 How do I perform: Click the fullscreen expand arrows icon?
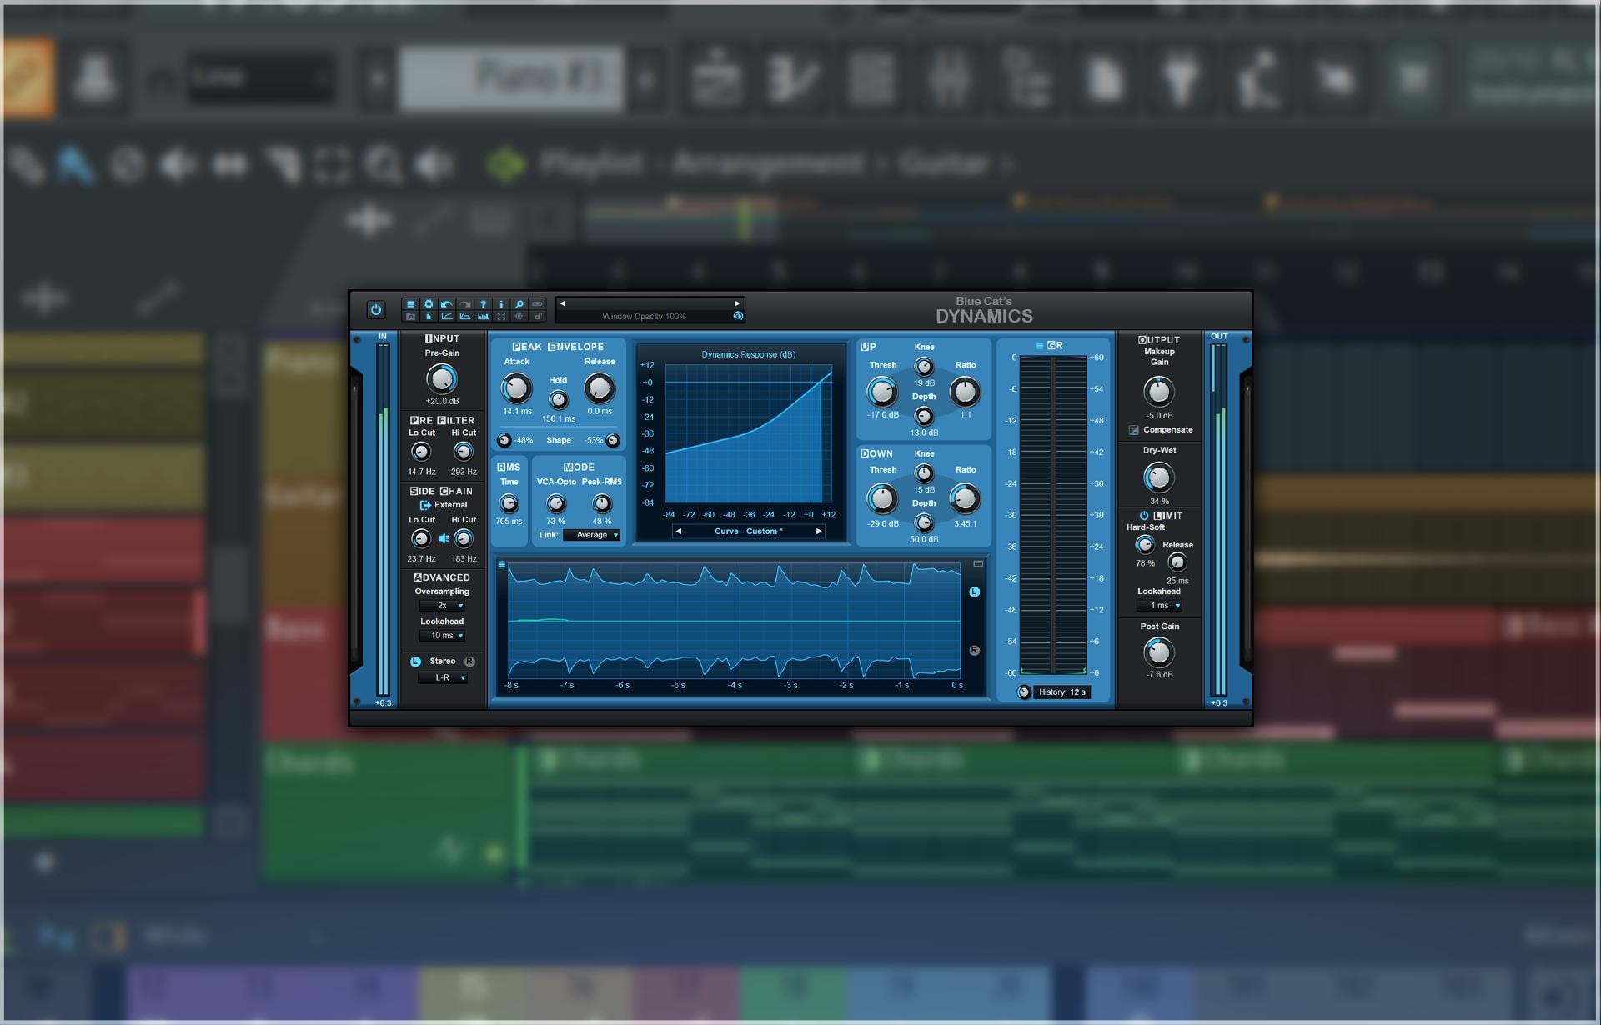(x=501, y=317)
